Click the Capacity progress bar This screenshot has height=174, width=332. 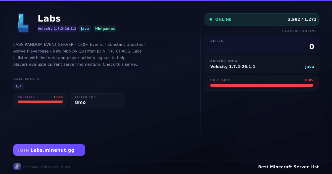[x=40, y=102]
